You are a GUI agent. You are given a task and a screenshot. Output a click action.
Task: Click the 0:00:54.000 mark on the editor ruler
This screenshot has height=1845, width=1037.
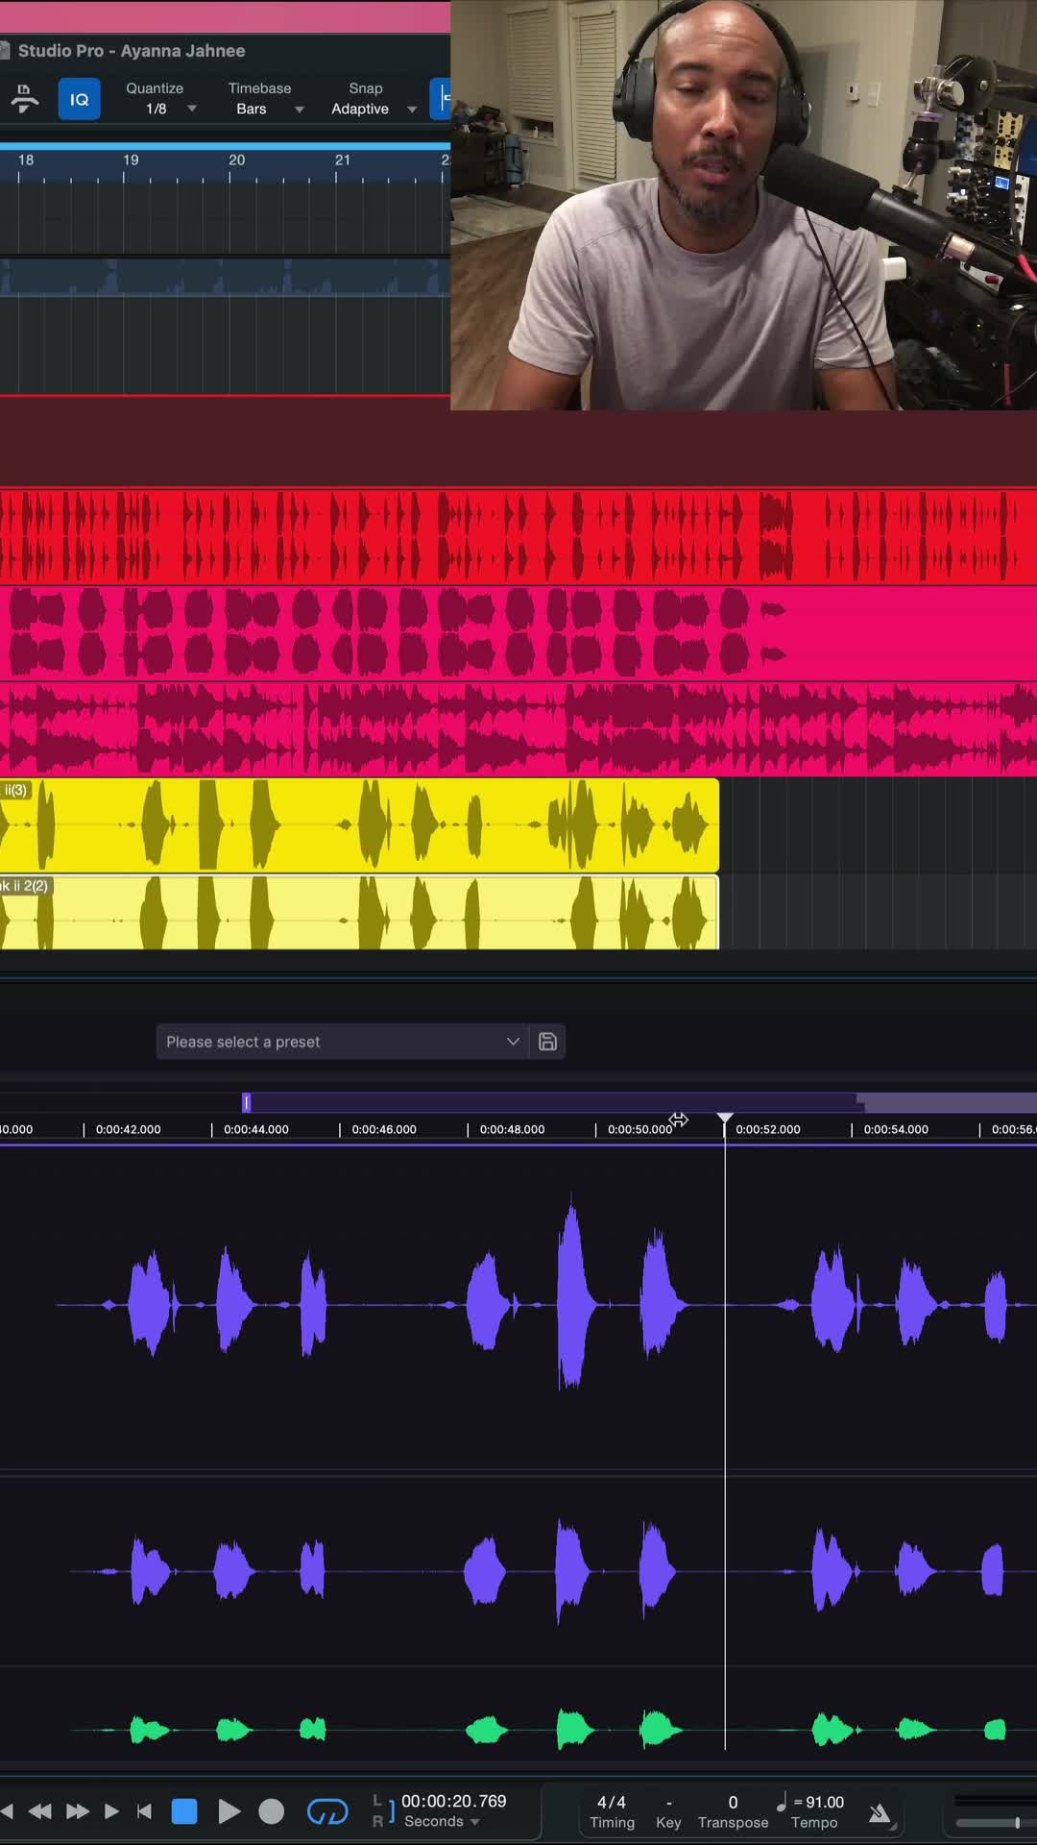[896, 1129]
